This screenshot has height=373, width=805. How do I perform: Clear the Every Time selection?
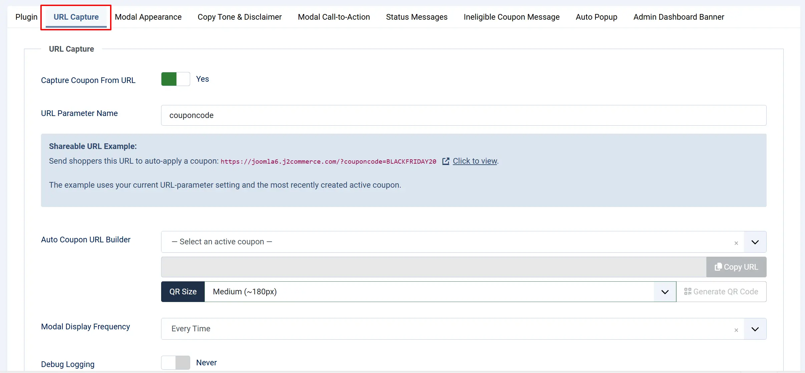[x=736, y=330]
